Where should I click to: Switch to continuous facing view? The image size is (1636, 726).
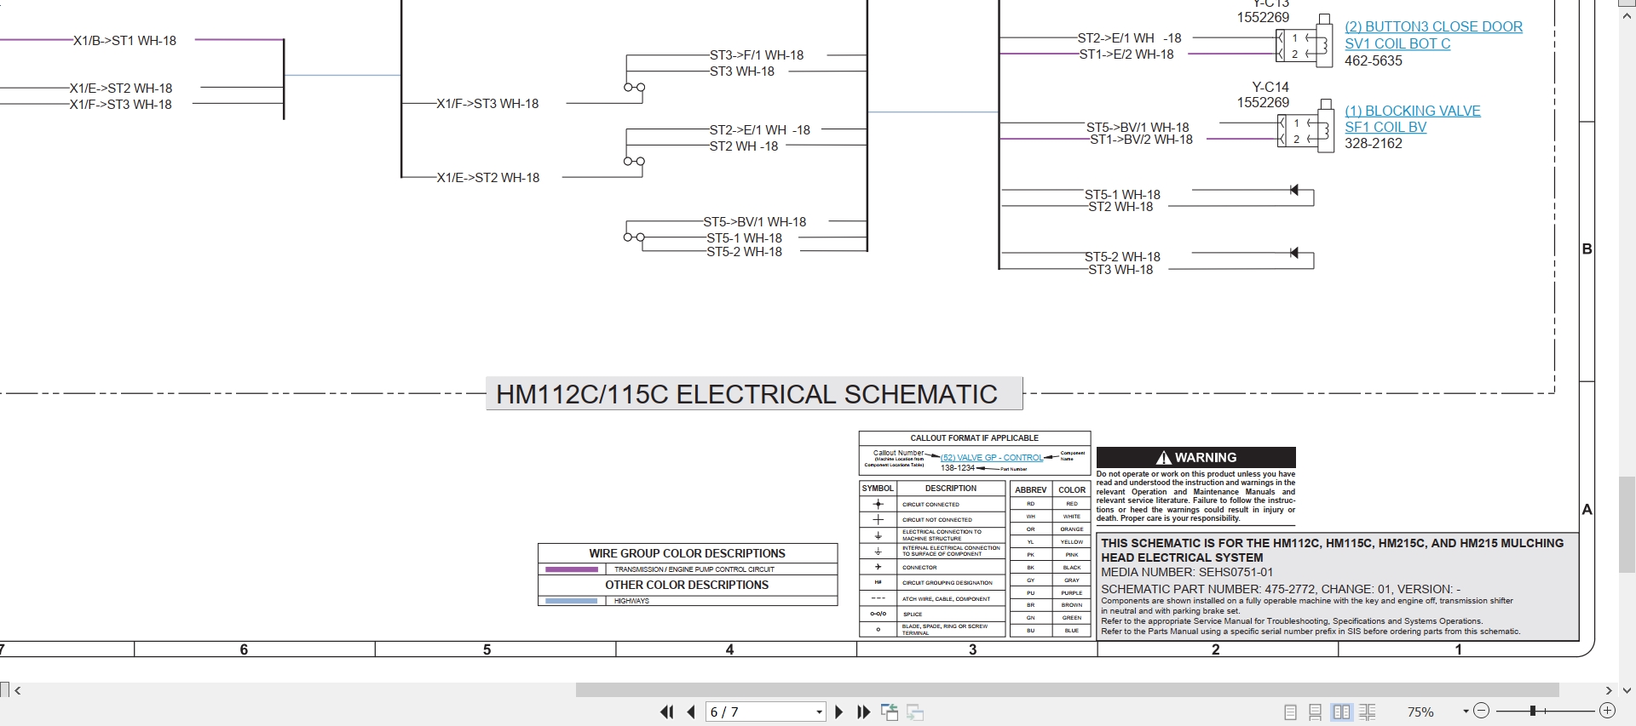(1368, 712)
